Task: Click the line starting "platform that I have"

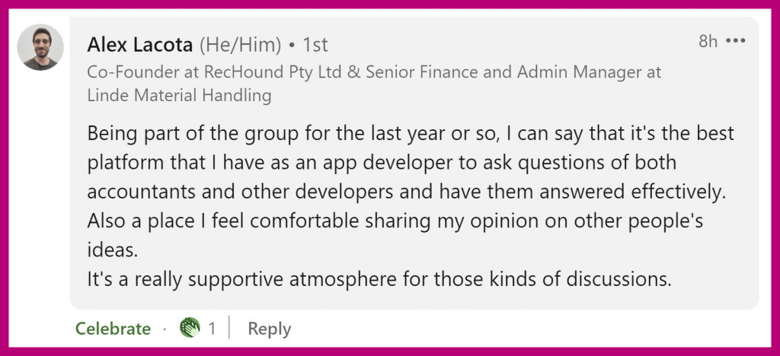Action: [382, 164]
